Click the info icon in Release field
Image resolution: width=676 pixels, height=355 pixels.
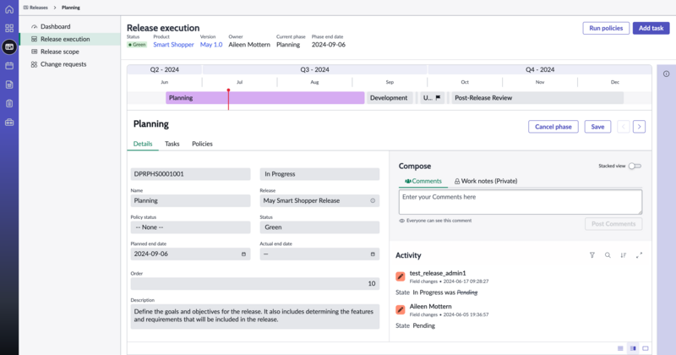373,200
